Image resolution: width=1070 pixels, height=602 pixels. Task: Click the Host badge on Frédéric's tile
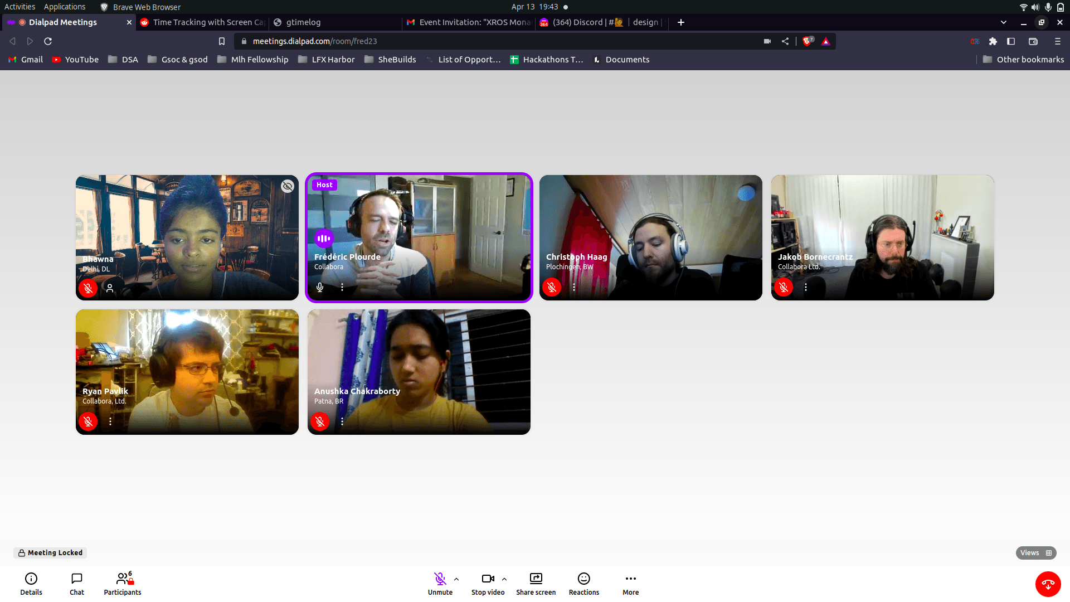click(x=324, y=185)
